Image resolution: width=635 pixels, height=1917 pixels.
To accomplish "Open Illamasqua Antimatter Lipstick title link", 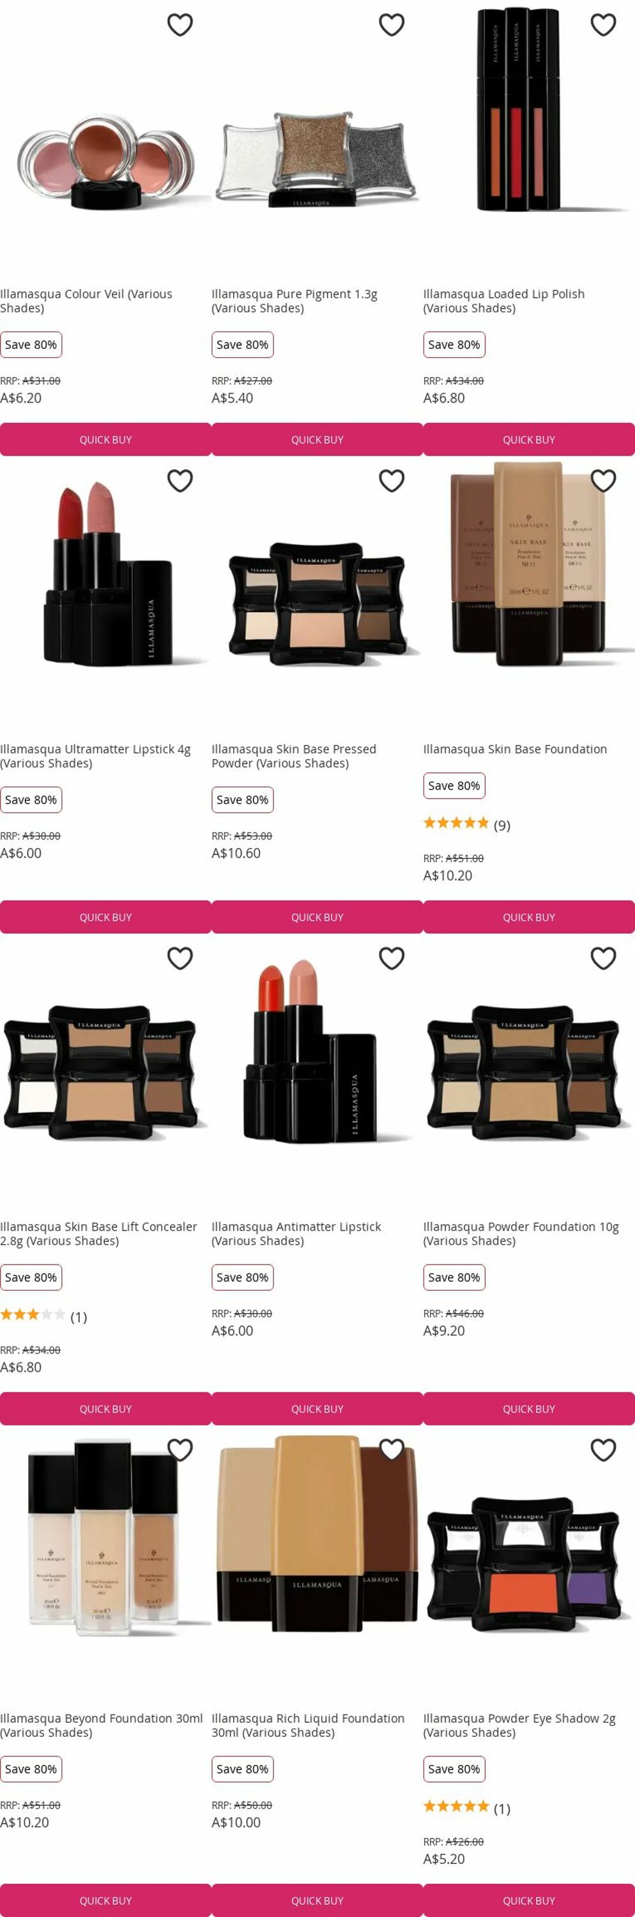I will (x=296, y=1233).
